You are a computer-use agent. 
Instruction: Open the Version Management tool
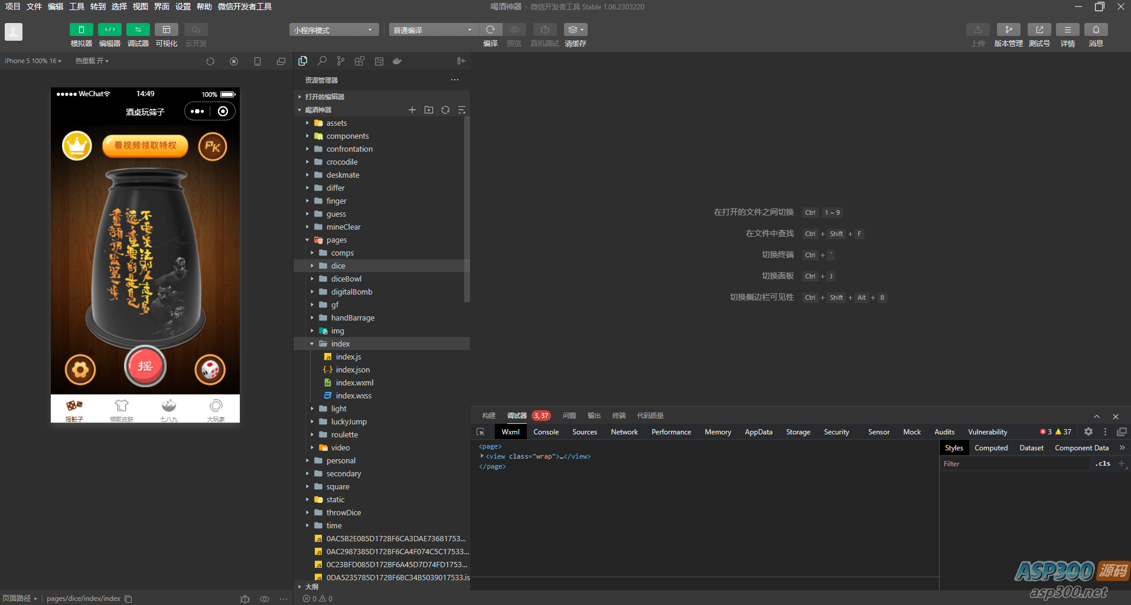point(1008,30)
